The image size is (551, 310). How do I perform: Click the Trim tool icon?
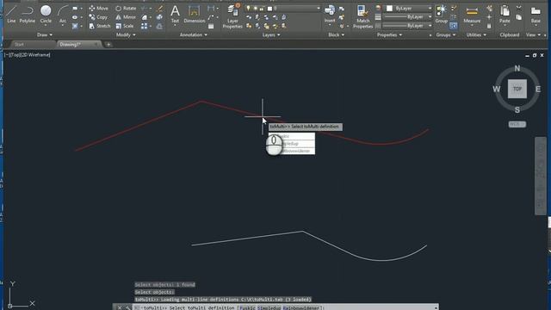145,8
